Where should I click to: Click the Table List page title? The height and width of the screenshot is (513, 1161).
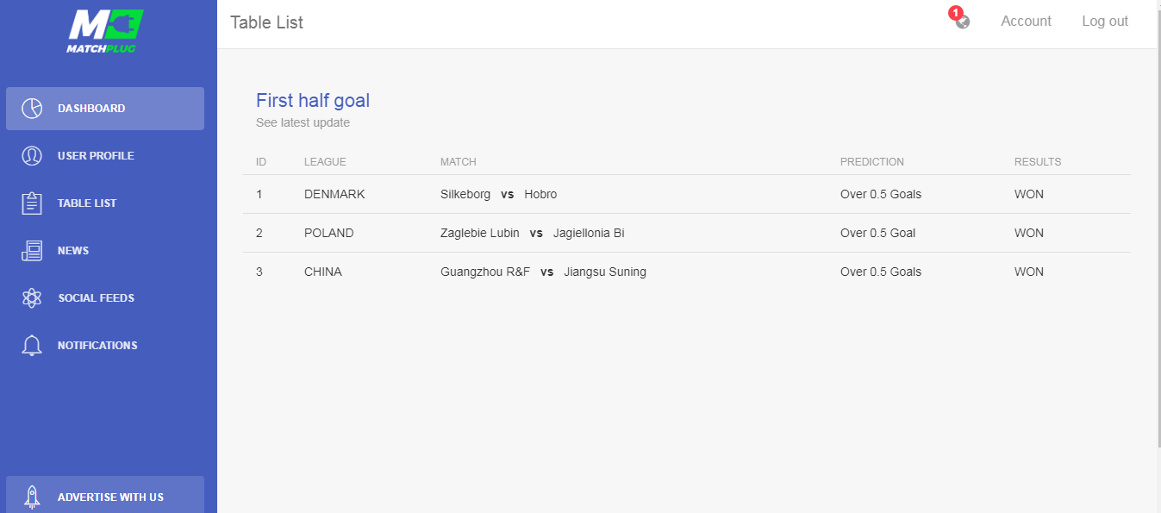pyautogui.click(x=266, y=22)
